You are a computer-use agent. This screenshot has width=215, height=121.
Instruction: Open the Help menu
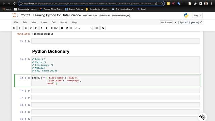74,22
